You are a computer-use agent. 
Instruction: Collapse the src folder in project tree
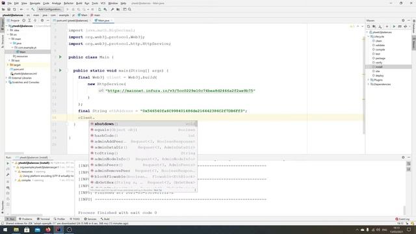pos(8,34)
